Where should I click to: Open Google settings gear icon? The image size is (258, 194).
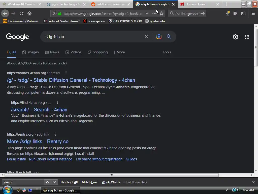click(x=236, y=37)
